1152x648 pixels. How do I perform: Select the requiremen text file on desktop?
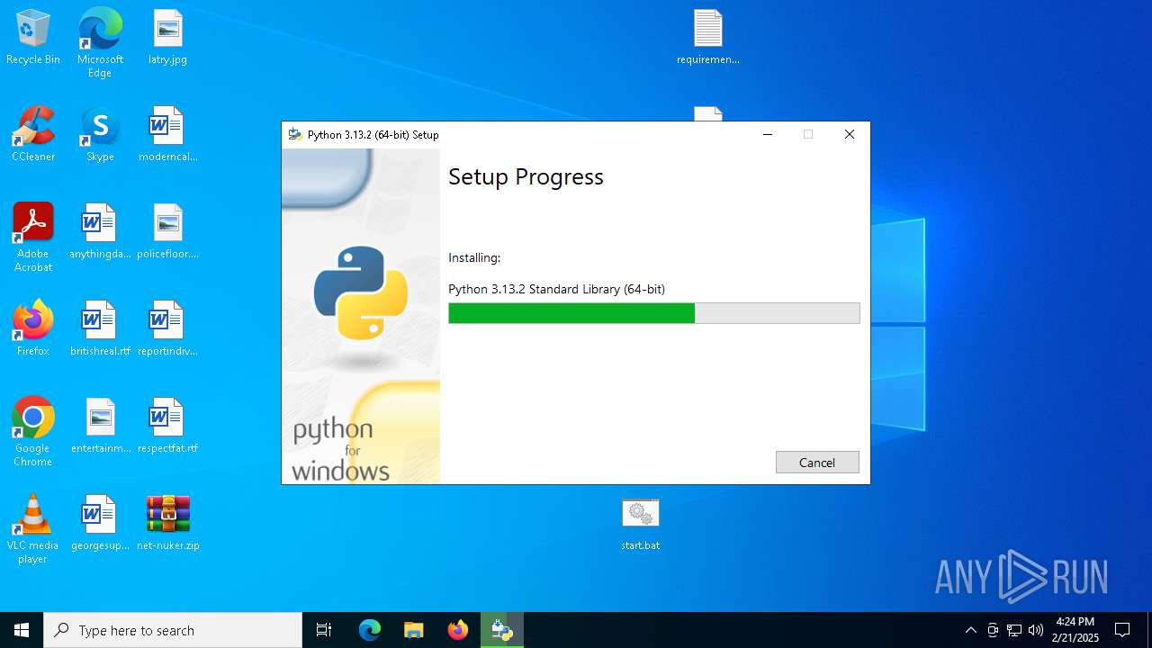tap(708, 38)
